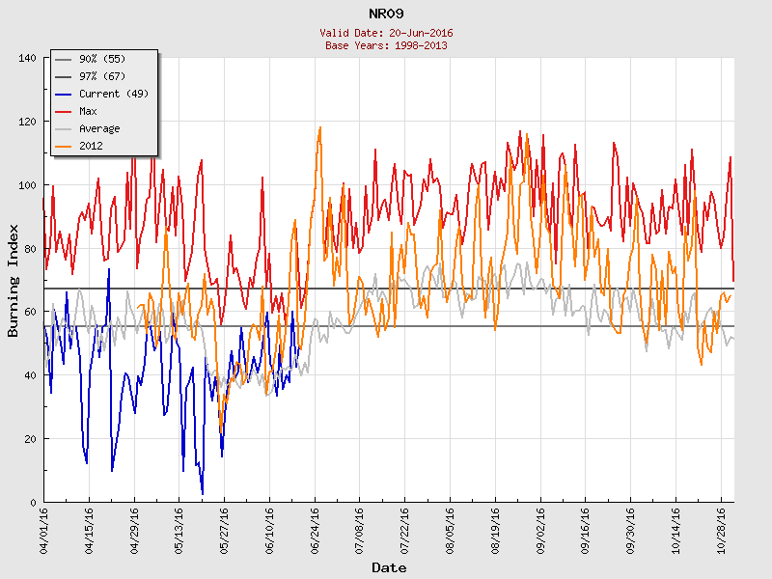The width and height of the screenshot is (772, 579).
Task: Click the "Valid Date: 20-Jun-2016" subtitle
Action: tap(386, 33)
